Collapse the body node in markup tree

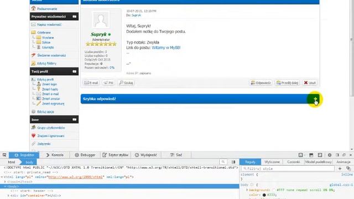(x=5, y=186)
